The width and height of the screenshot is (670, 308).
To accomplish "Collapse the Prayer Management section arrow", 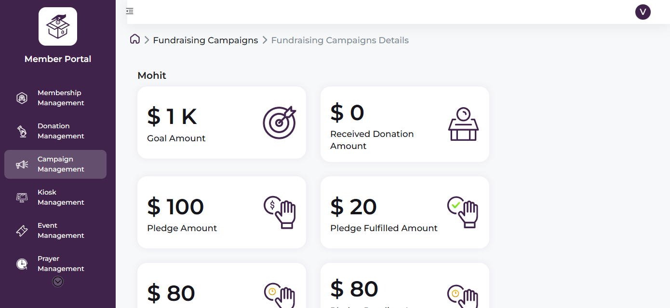I will coord(57,281).
